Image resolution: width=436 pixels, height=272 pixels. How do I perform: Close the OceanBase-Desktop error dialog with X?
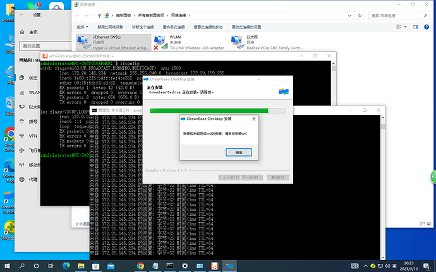point(253,119)
